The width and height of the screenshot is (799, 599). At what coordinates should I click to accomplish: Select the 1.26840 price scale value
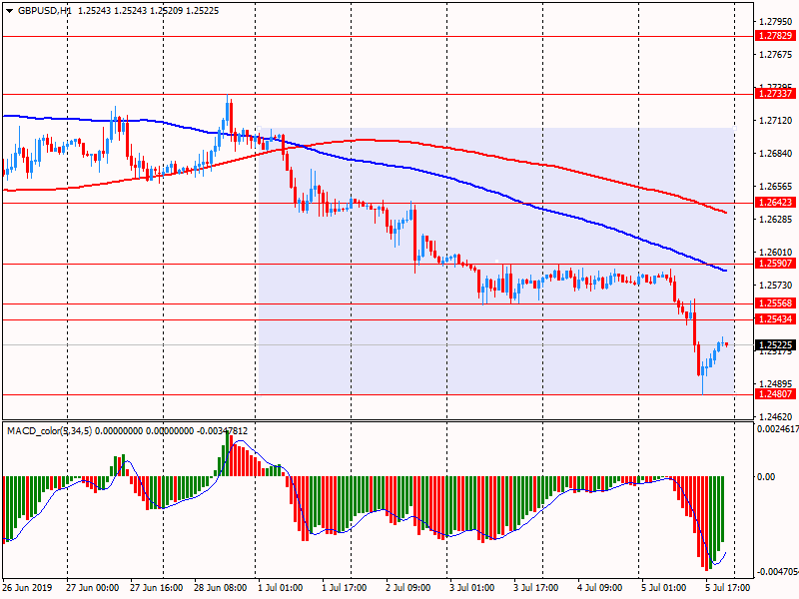[x=776, y=154]
